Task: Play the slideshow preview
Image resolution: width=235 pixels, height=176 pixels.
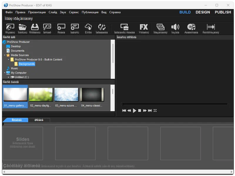Action: tap(135, 111)
